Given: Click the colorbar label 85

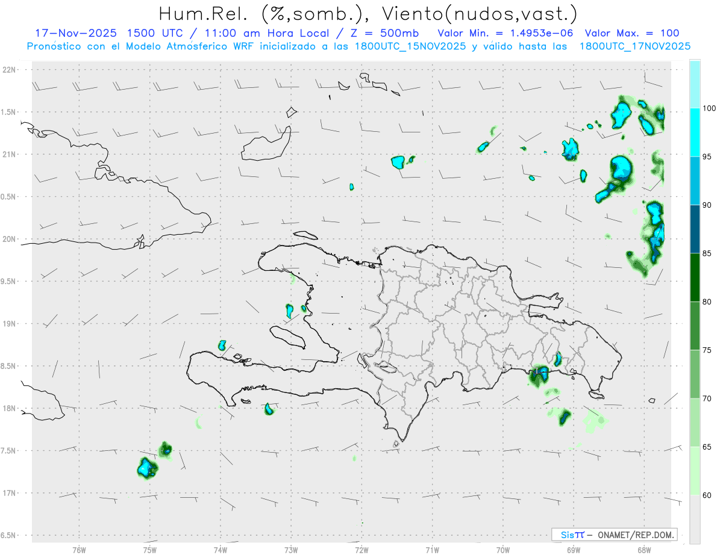Looking at the screenshot, I should pyautogui.click(x=707, y=253).
